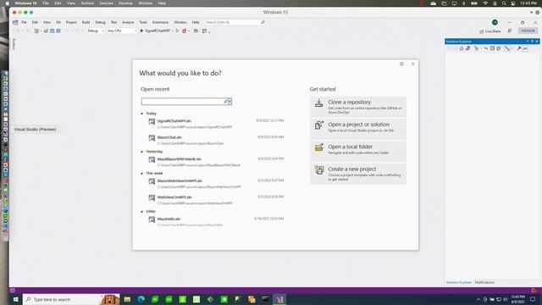Open the Visual Studio Help menu
Screen dimensions: 542x305
196,22
